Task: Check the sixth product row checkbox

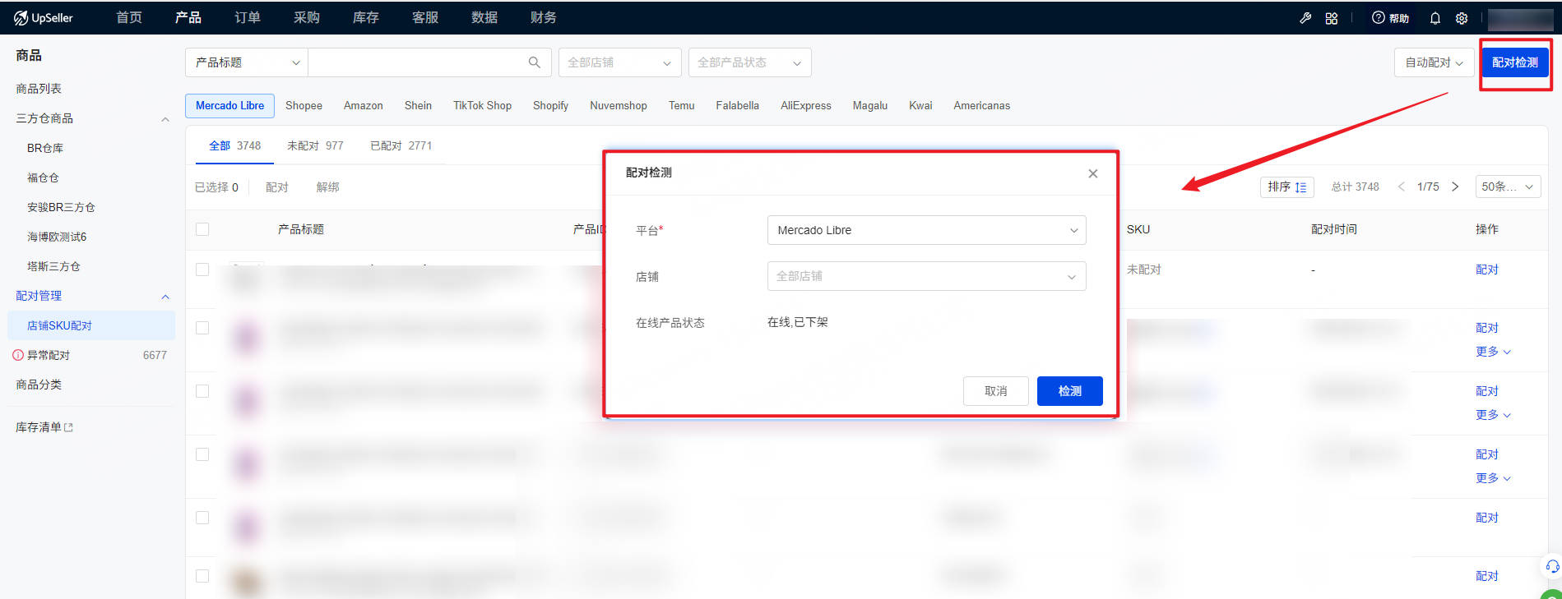Action: coord(202,576)
